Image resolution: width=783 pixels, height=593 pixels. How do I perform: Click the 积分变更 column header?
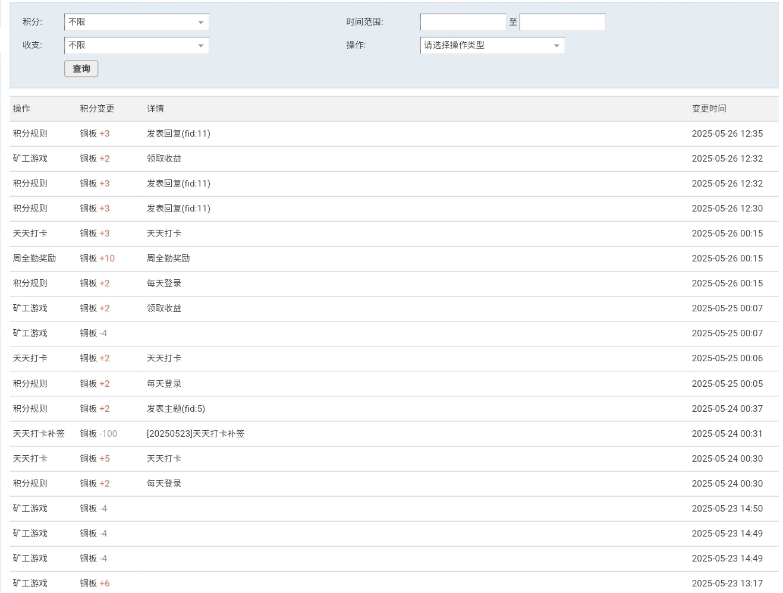[96, 108]
